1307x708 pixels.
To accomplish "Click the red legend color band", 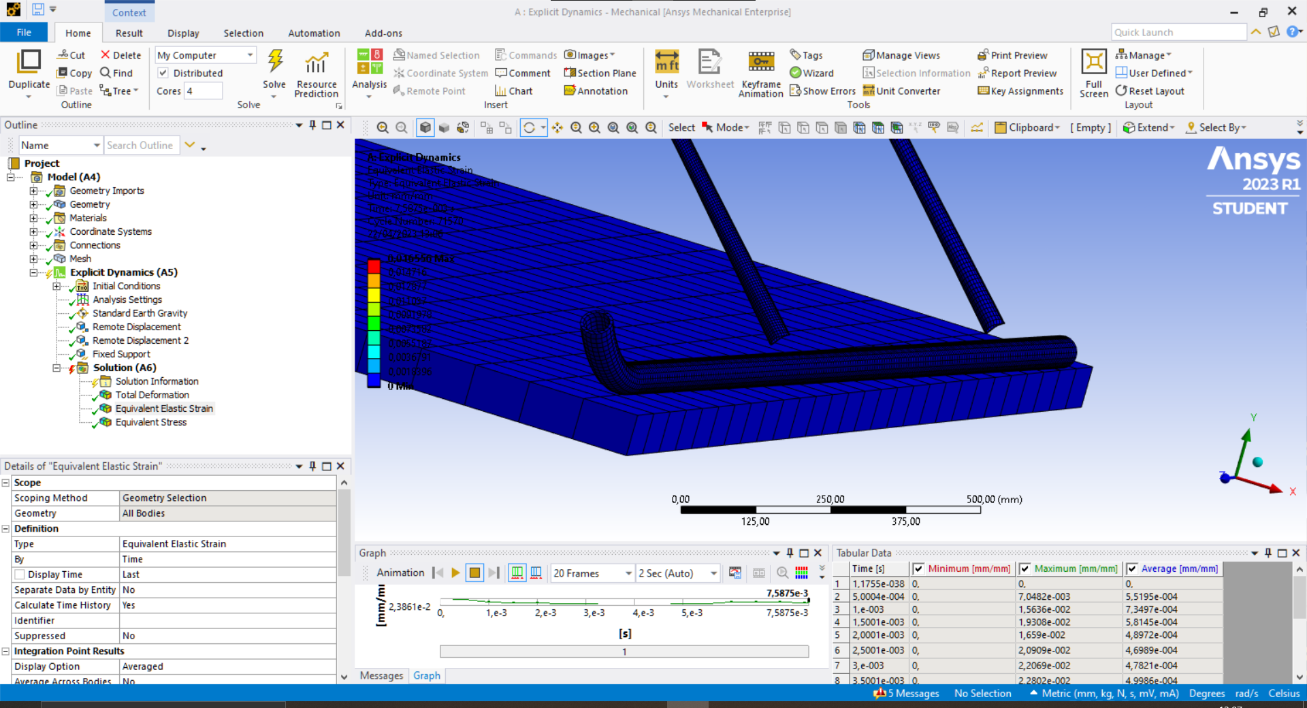I will click(374, 266).
